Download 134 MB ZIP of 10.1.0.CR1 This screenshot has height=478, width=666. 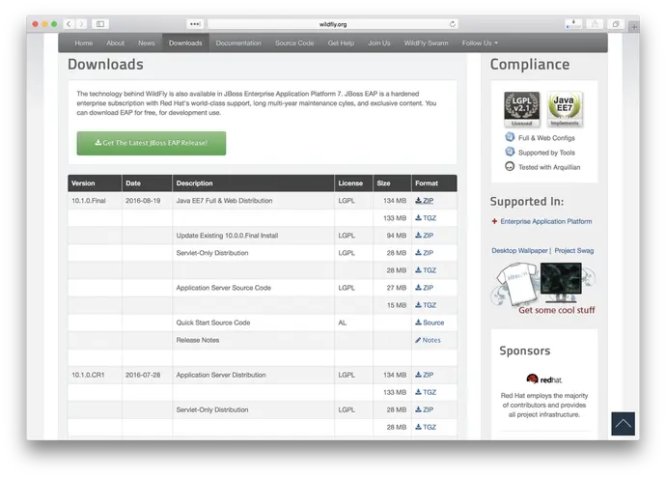[425, 375]
